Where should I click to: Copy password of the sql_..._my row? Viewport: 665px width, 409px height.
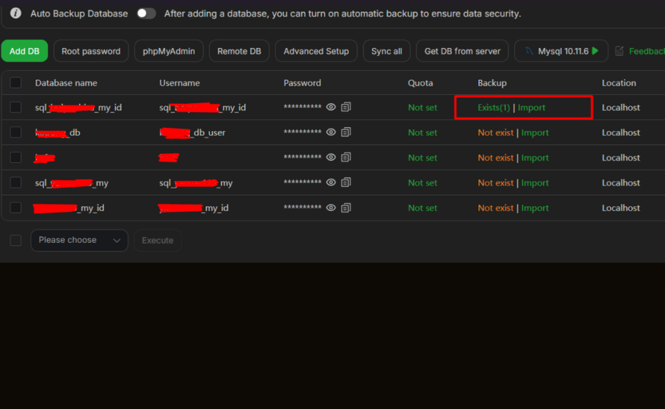346,182
